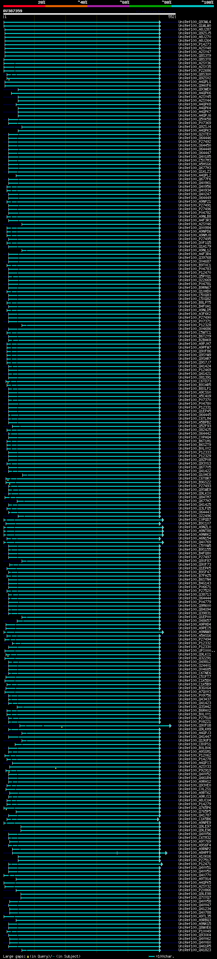217x959 pixels.
Task: Click the UniRef100_A5ASG6 label
Action: [195, 636]
